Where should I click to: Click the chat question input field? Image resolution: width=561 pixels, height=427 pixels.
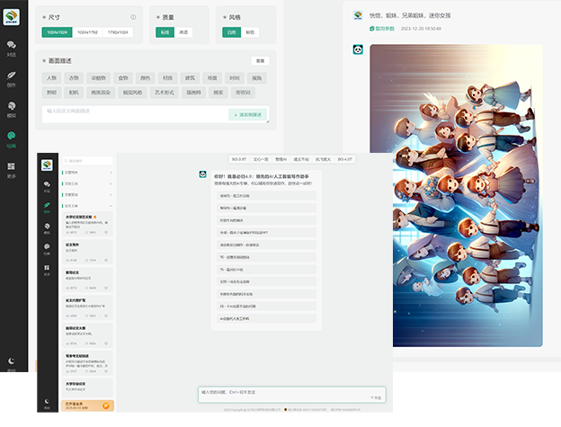click(x=288, y=392)
